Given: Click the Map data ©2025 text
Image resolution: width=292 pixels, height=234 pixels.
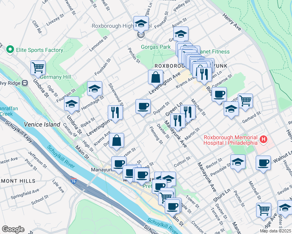Looking at the screenshot, I should (x=276, y=231).
